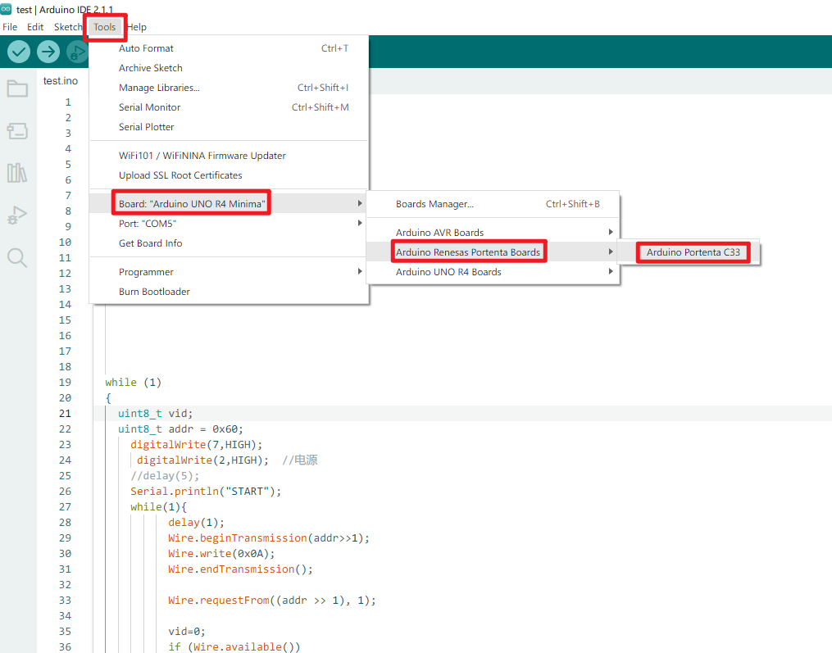The image size is (832, 653).
Task: Expand the Board: "Arduino UNO R4 Minima" submenu
Action: point(229,204)
